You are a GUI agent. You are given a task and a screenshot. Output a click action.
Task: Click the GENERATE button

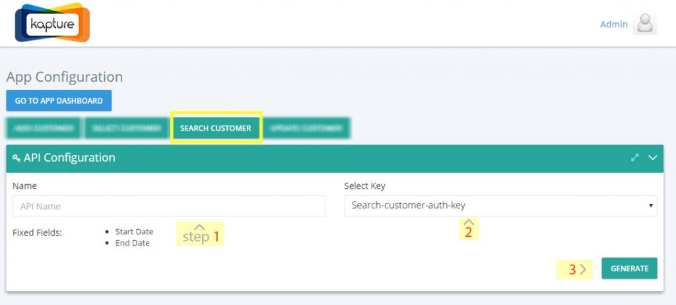click(629, 268)
